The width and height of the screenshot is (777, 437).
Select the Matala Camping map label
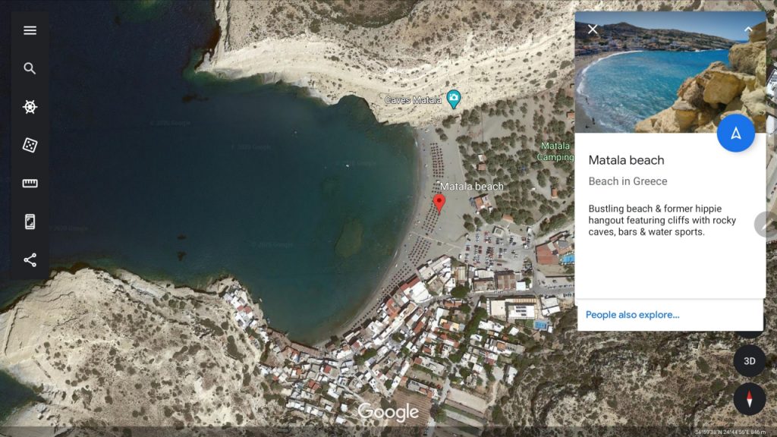click(x=555, y=151)
